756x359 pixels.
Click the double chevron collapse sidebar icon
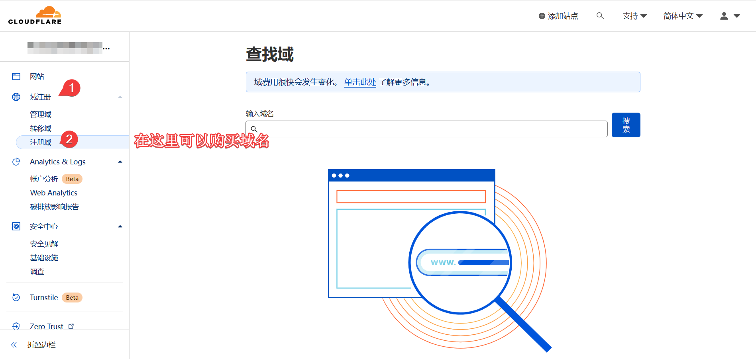click(14, 345)
